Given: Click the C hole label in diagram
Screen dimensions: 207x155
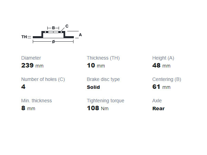Looking at the screenshot, I should pos(67,26).
